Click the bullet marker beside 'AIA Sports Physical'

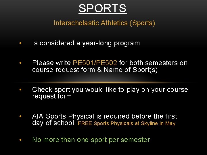click(20, 117)
